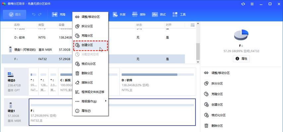The width and height of the screenshot is (283, 132).
Task: Click the 对齐 column header
Action: [x=169, y=25]
